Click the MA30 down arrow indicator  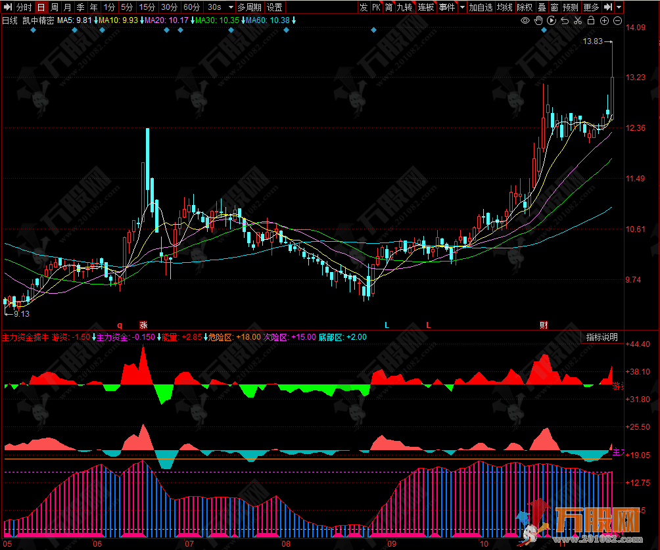tap(243, 20)
